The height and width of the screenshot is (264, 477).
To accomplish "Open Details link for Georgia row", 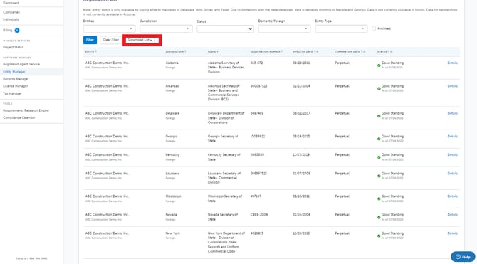I will click(452, 137).
